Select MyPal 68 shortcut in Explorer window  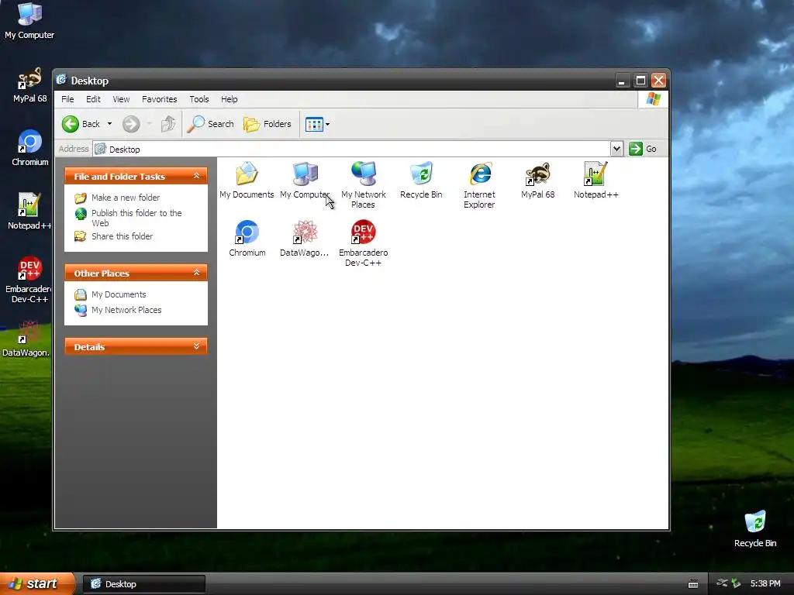tap(537, 180)
